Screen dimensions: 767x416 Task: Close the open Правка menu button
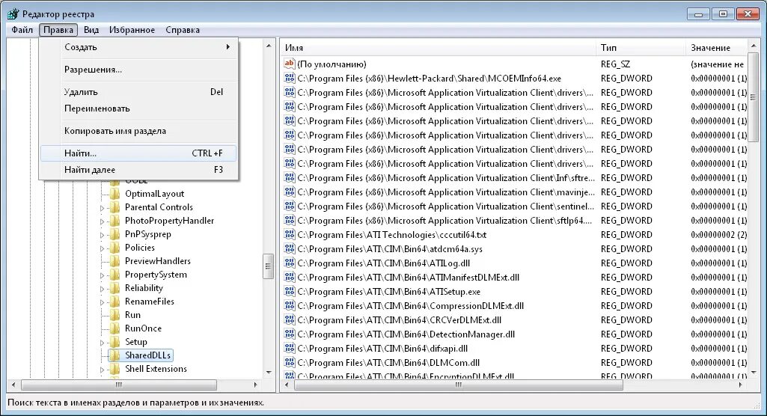click(58, 30)
